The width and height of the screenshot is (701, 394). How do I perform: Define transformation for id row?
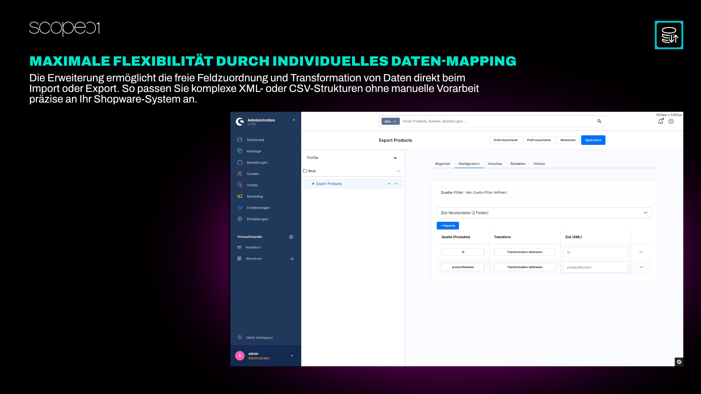pos(525,252)
